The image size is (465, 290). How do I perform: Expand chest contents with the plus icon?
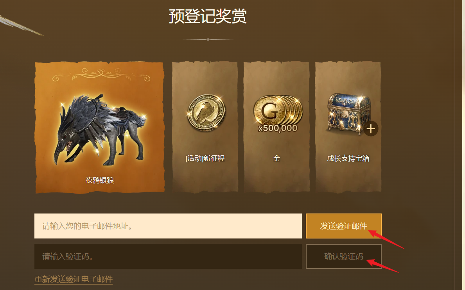coord(371,128)
